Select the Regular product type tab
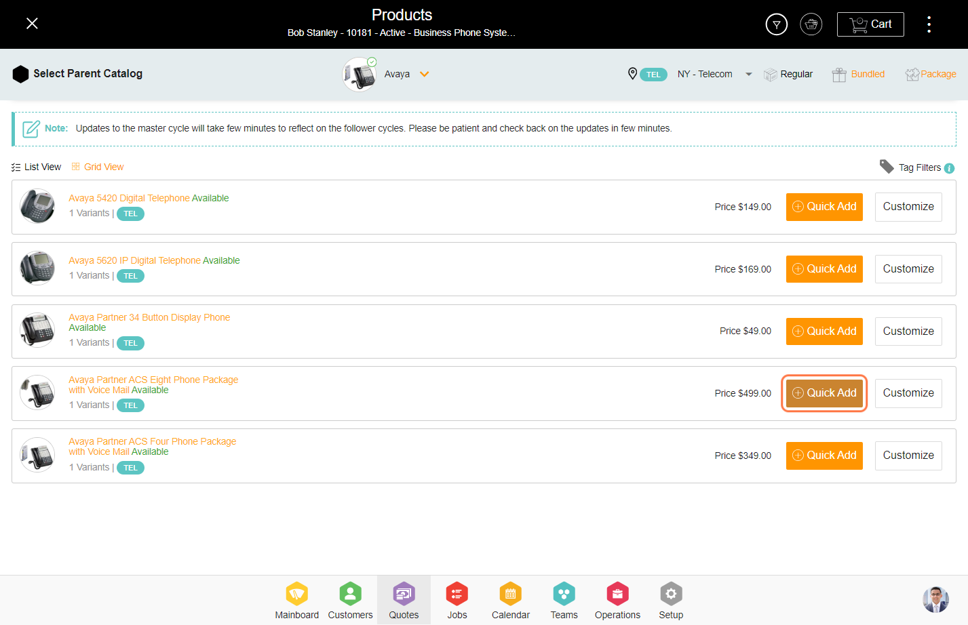Viewport: 968px width, 625px height. tap(788, 74)
